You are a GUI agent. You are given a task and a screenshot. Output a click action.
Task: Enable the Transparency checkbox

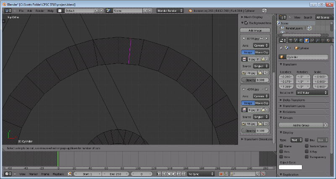(x=307, y=157)
